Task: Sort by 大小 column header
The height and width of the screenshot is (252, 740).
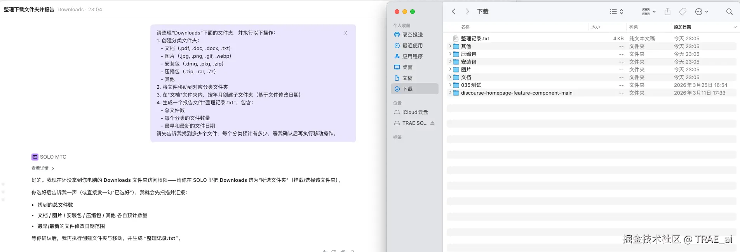Action: pyautogui.click(x=595, y=27)
